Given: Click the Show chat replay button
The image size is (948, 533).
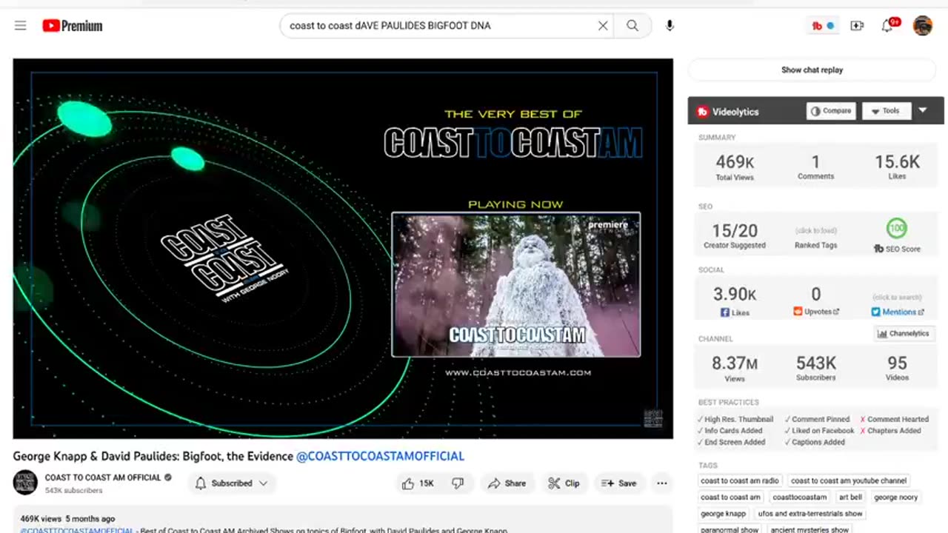Looking at the screenshot, I should [x=812, y=70].
